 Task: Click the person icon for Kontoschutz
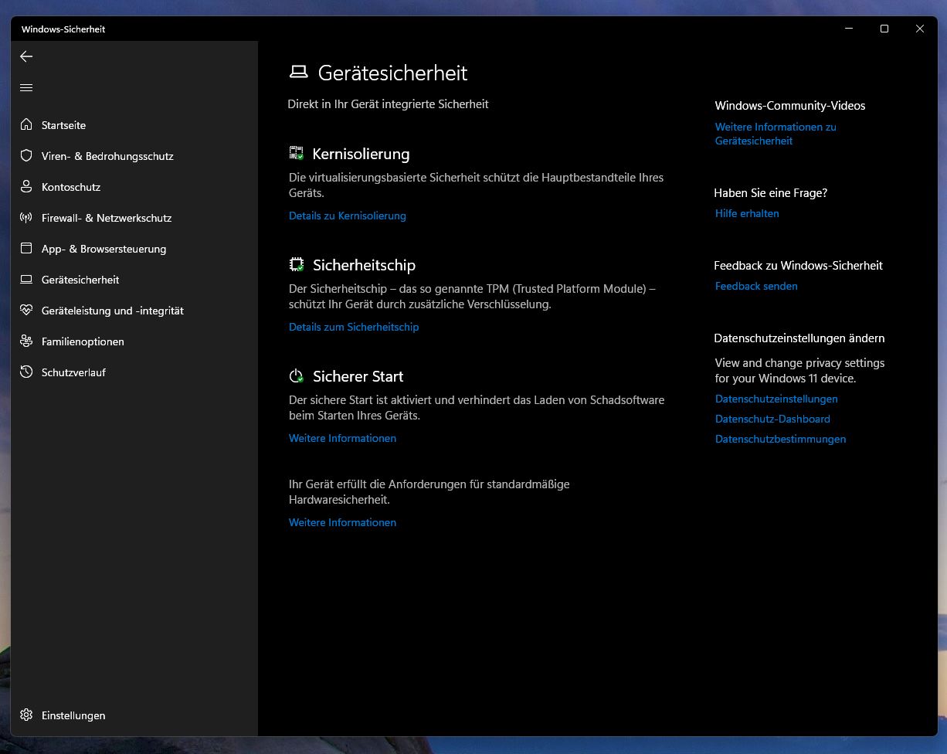tap(26, 186)
